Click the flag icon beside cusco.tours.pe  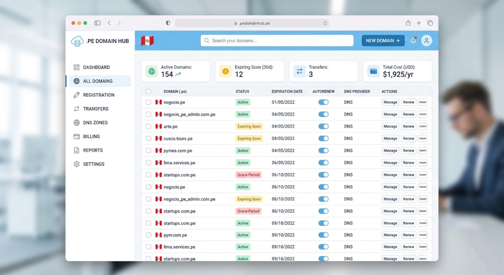tap(158, 139)
